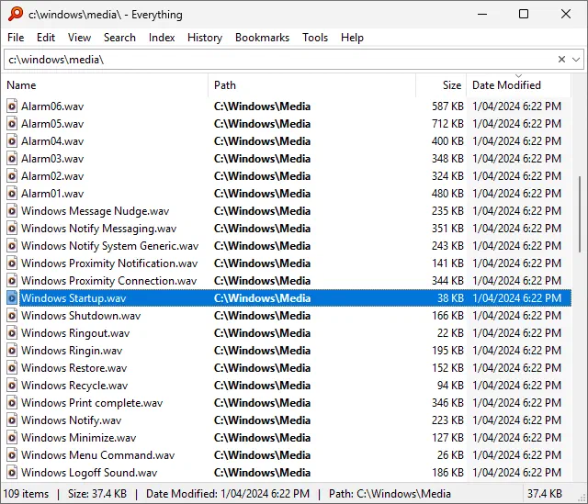This screenshot has width=588, height=504.
Task: Click the Windows Print complete.wav icon
Action: (x=12, y=403)
